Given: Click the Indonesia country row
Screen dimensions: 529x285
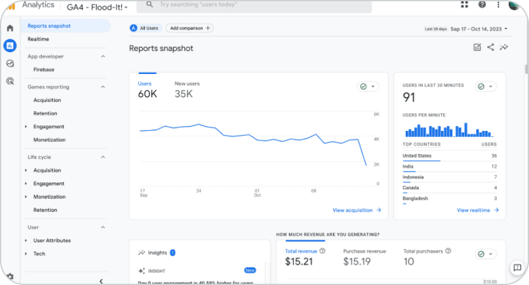Looking at the screenshot, I should (450, 178).
